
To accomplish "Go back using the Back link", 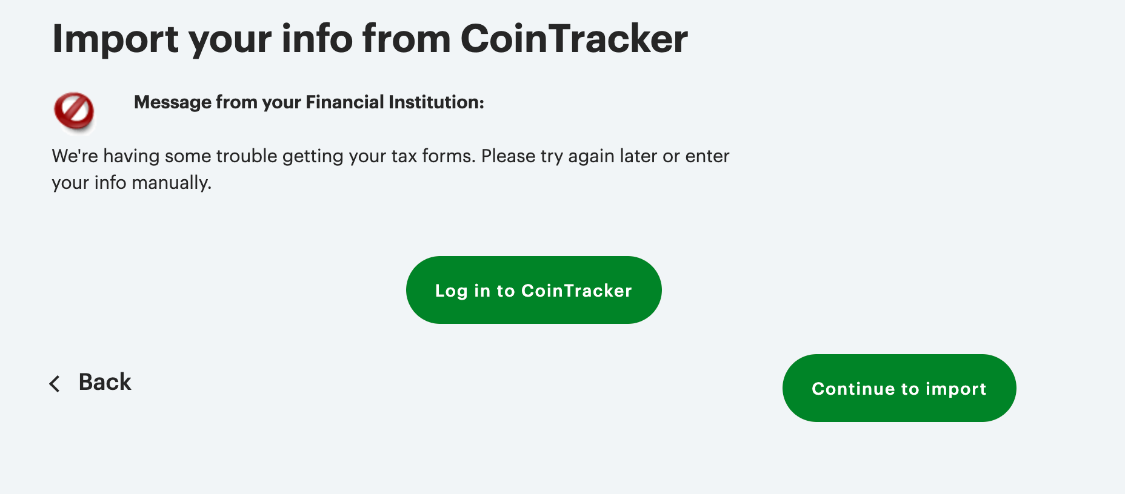I will (x=90, y=383).
